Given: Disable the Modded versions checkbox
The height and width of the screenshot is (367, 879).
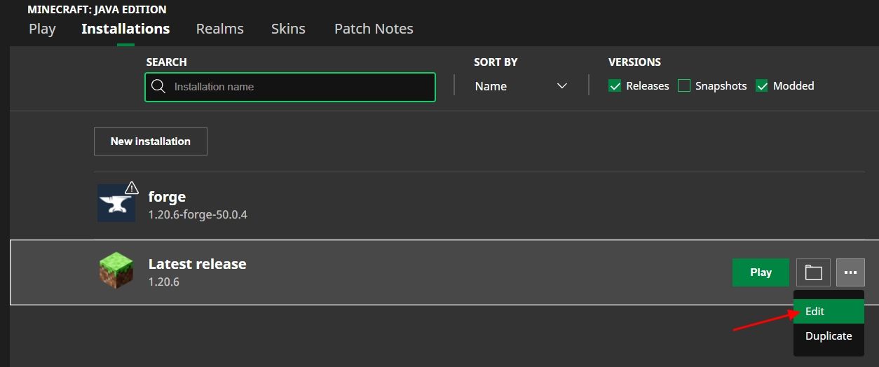Looking at the screenshot, I should click(x=762, y=86).
